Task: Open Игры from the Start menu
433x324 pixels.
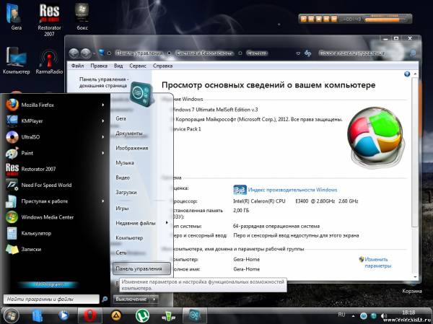Action: (x=122, y=209)
